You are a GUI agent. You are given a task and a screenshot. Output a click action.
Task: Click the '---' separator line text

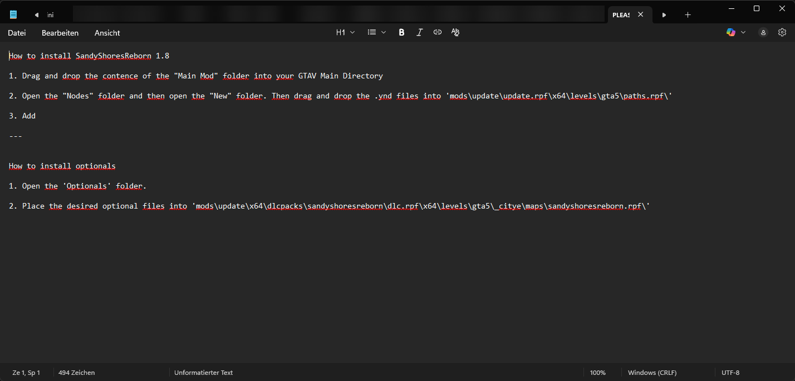coord(16,136)
